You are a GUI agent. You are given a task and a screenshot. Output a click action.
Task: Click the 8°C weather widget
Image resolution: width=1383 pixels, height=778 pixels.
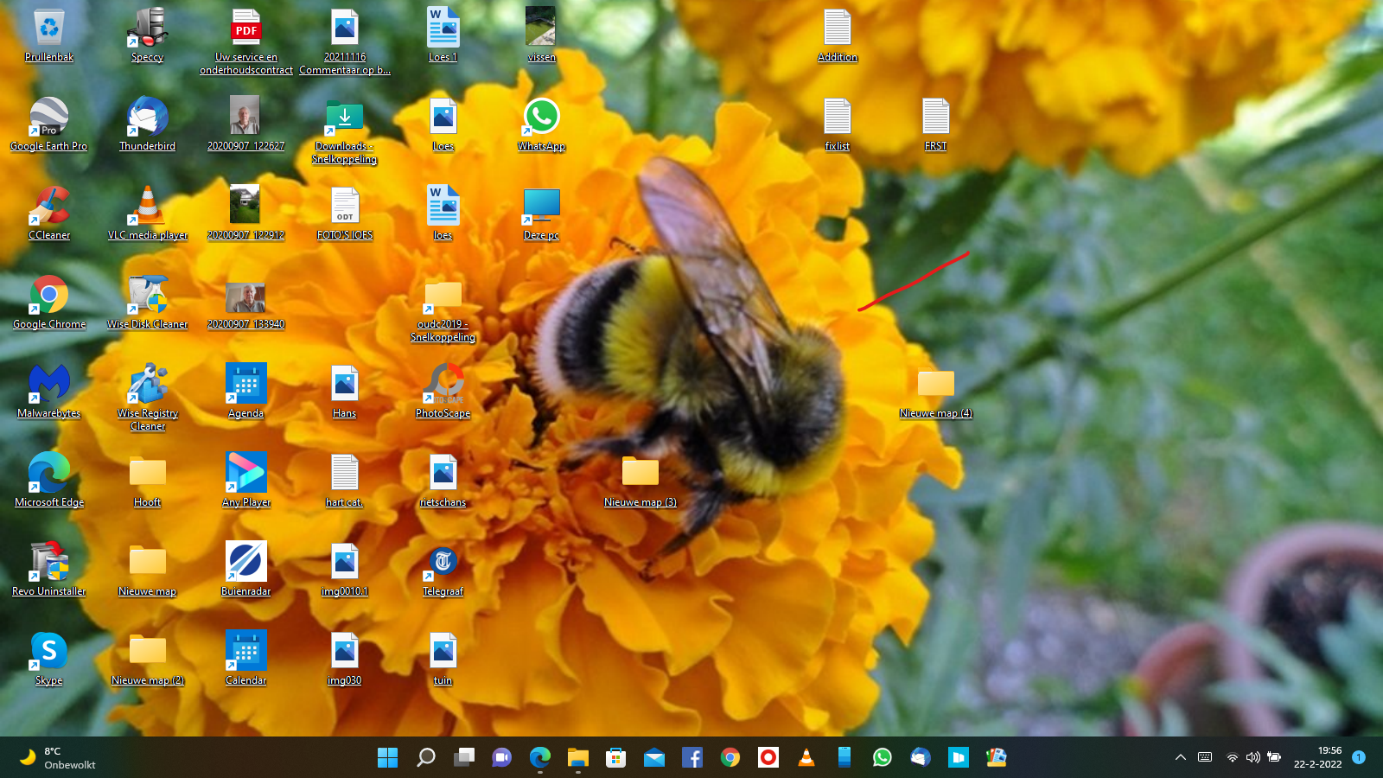click(57, 758)
